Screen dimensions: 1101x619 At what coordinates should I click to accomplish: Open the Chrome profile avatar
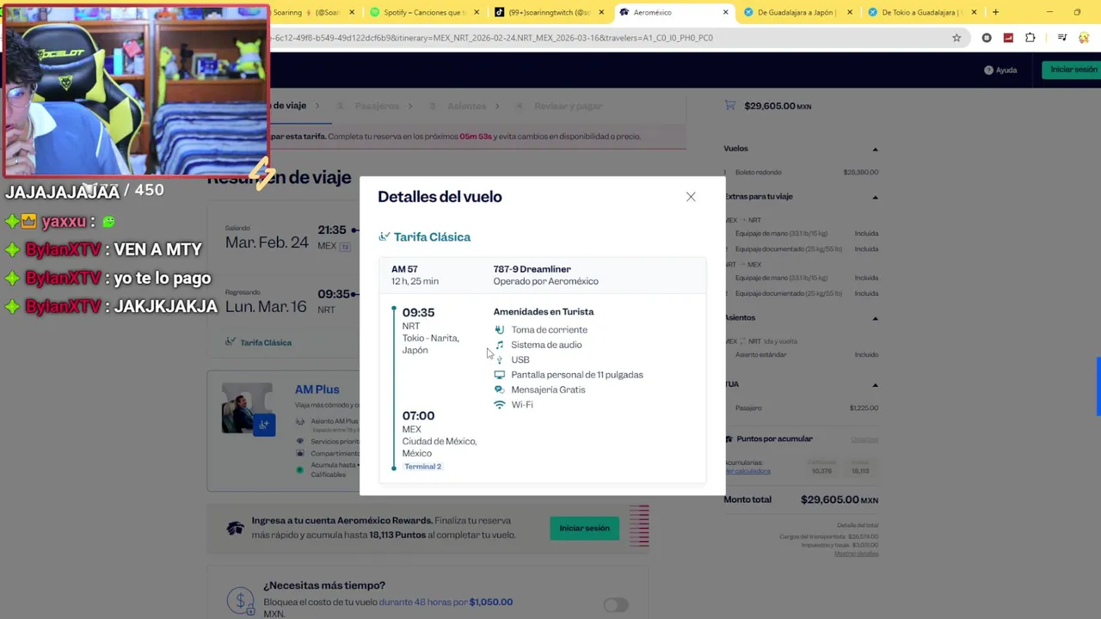(x=1084, y=38)
